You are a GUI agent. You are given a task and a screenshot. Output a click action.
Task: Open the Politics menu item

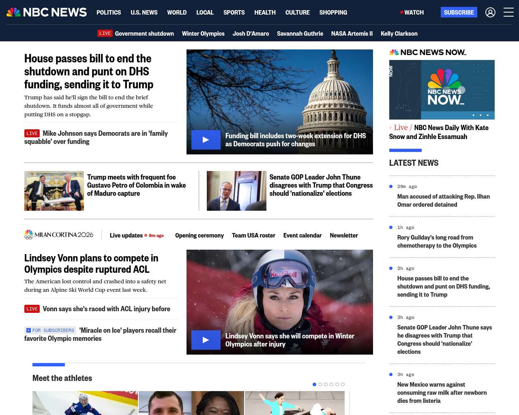(109, 13)
